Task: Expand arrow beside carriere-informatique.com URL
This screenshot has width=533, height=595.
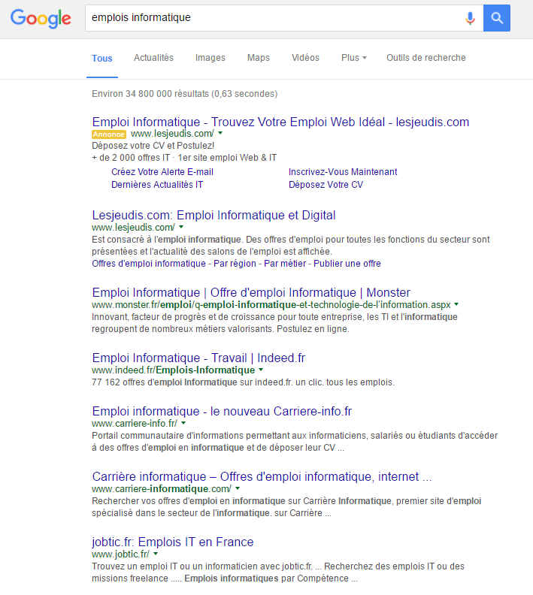Action: (x=238, y=488)
